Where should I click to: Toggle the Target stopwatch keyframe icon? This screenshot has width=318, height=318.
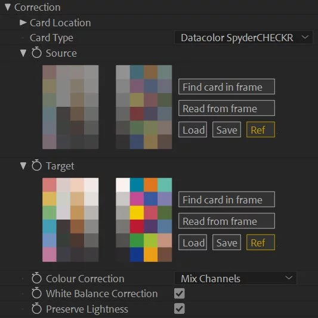coord(36,165)
